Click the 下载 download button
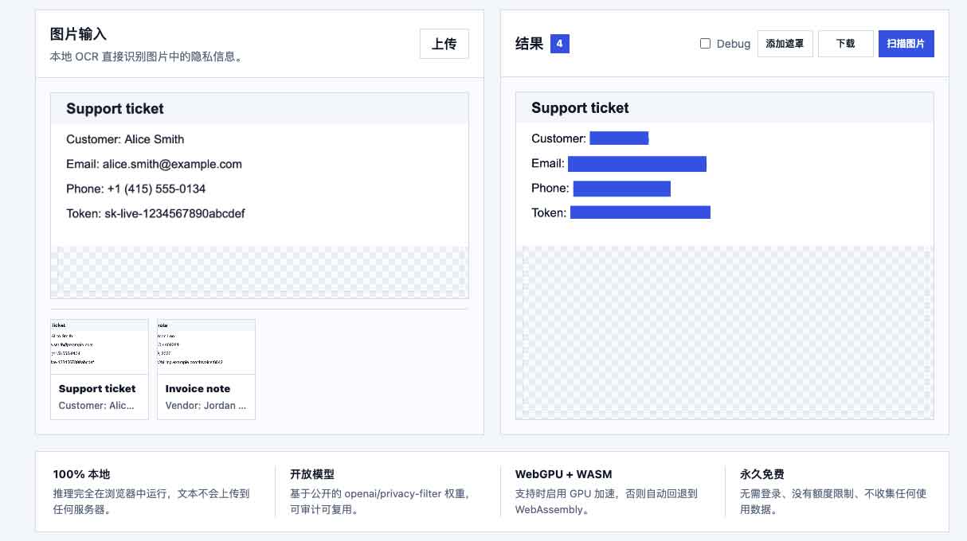The height and width of the screenshot is (541, 967). [846, 44]
